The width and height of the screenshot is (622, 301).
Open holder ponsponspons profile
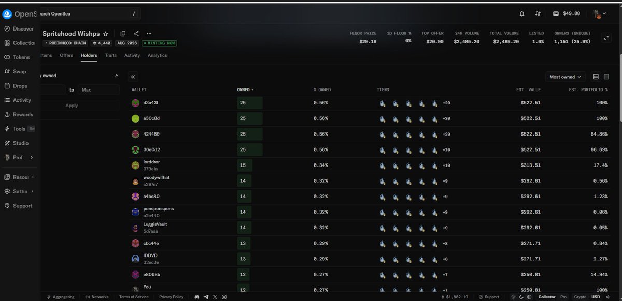click(159, 209)
